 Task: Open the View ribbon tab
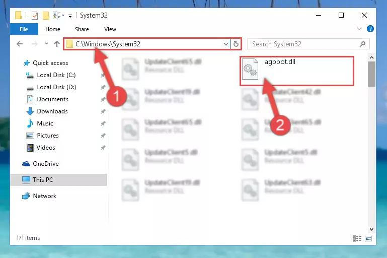110,29
